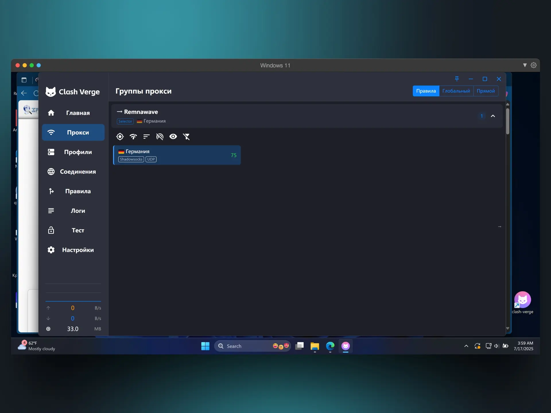This screenshot has width=551, height=413.
Task: Locate the currently selected proxy node
Action: click(x=120, y=137)
